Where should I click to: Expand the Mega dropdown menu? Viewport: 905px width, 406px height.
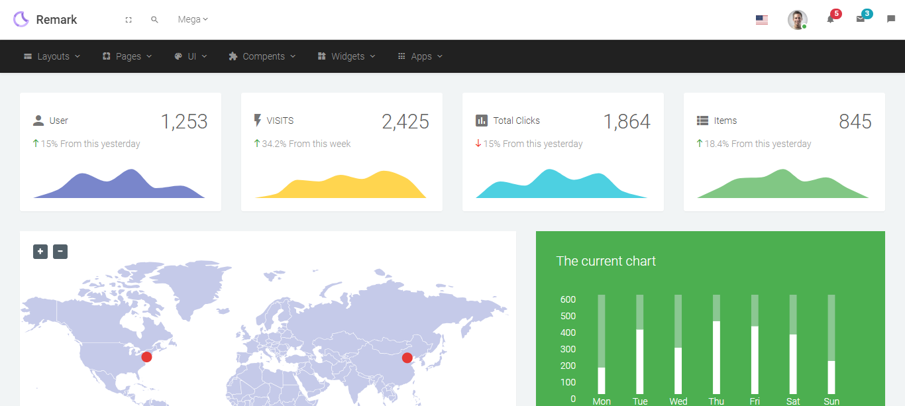[193, 20]
